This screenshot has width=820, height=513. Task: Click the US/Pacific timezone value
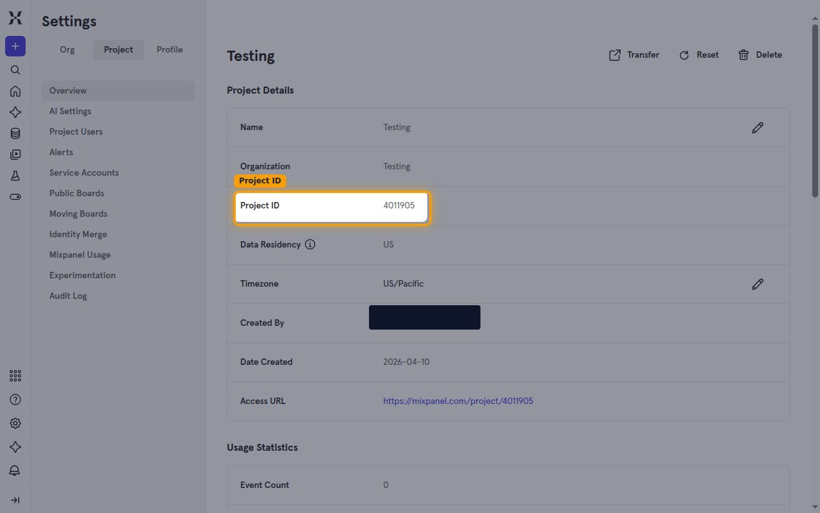click(403, 283)
